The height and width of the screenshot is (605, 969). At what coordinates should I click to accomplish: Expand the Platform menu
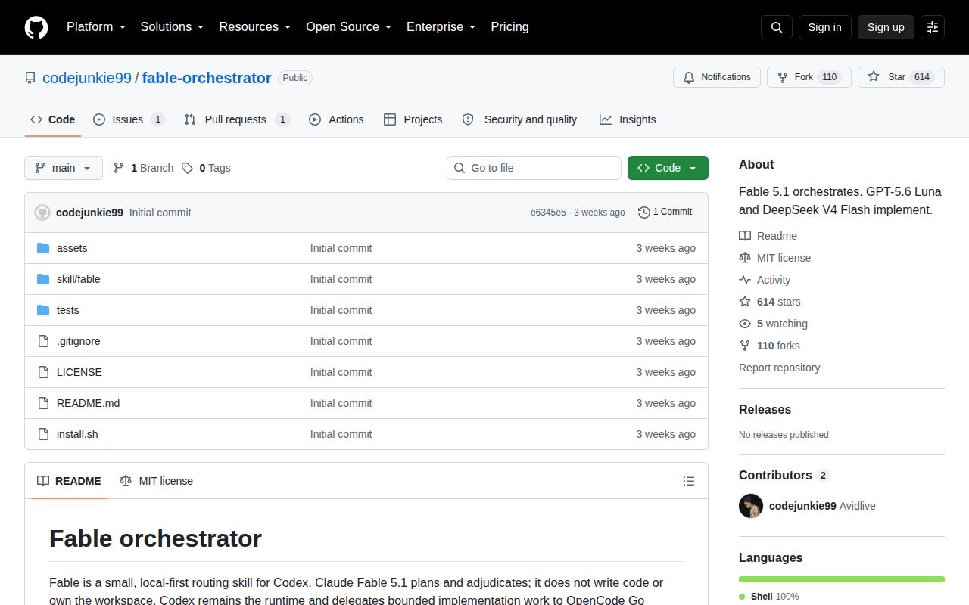96,27
